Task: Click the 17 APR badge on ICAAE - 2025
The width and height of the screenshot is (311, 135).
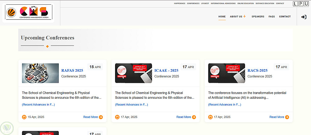Action: click(188, 67)
